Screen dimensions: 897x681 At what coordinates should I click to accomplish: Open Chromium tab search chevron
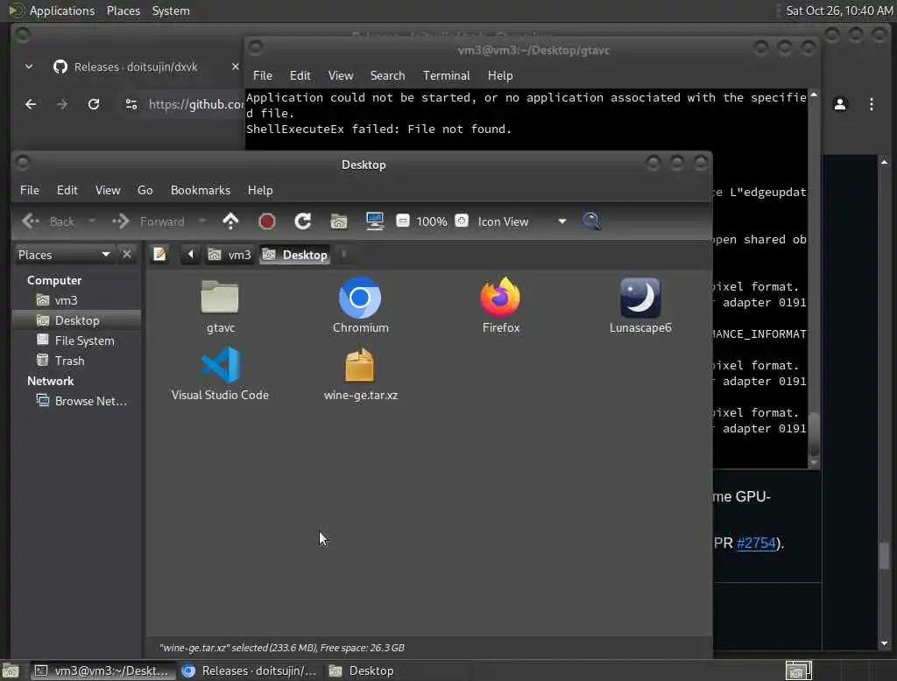pyautogui.click(x=29, y=67)
